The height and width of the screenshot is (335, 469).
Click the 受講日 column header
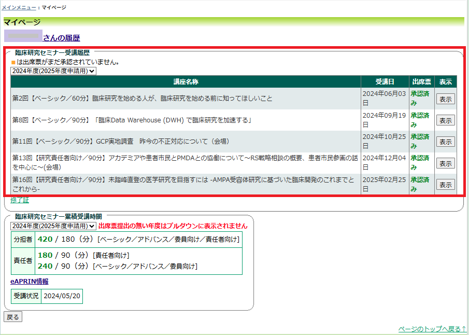[x=385, y=82]
